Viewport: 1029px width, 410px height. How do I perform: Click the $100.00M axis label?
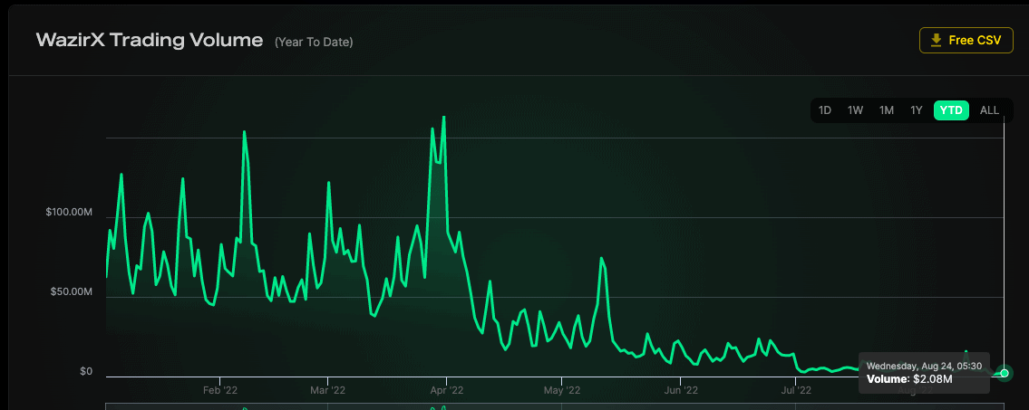click(69, 213)
